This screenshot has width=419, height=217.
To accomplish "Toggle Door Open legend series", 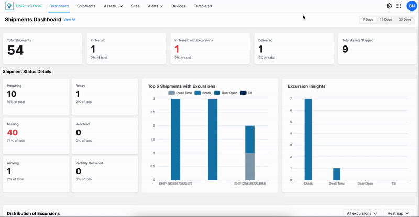I will tap(225, 93).
